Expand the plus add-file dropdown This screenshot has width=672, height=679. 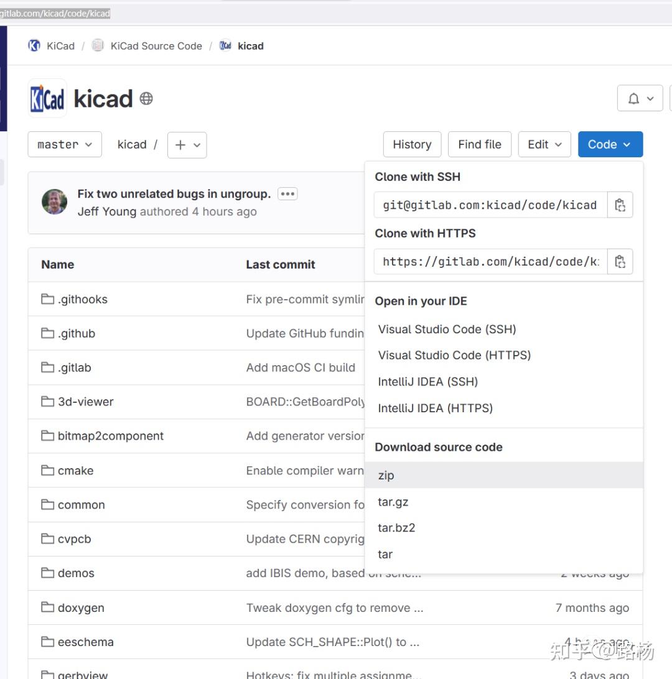pos(187,145)
